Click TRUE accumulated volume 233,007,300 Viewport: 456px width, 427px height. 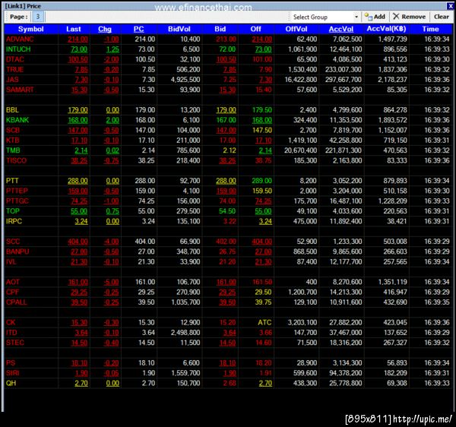(x=344, y=70)
